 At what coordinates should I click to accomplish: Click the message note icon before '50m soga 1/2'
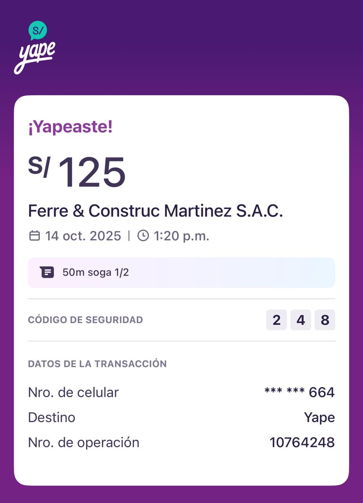pos(47,272)
